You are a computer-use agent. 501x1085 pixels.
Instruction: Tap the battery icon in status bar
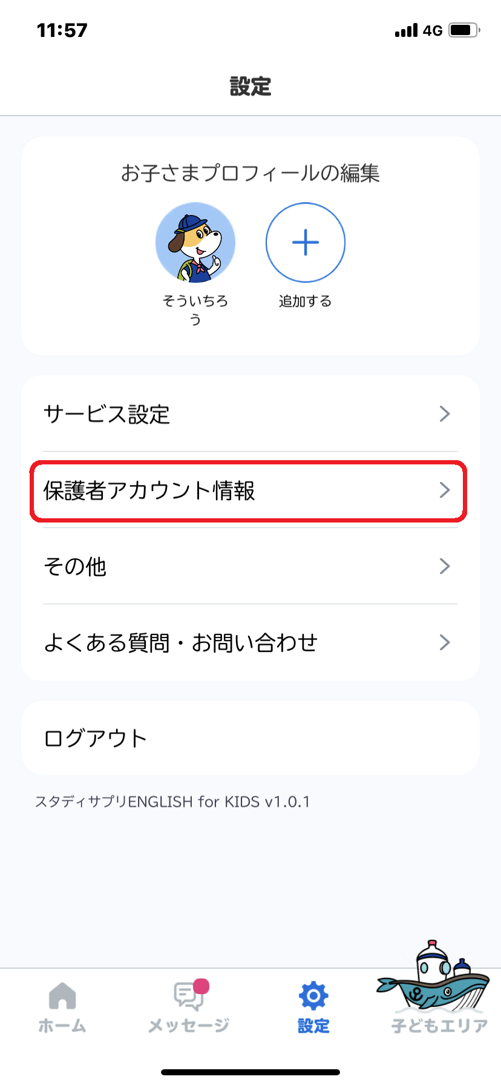[464, 30]
